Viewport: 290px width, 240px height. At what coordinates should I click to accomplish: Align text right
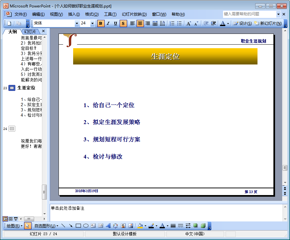pyautogui.click(x=148, y=23)
